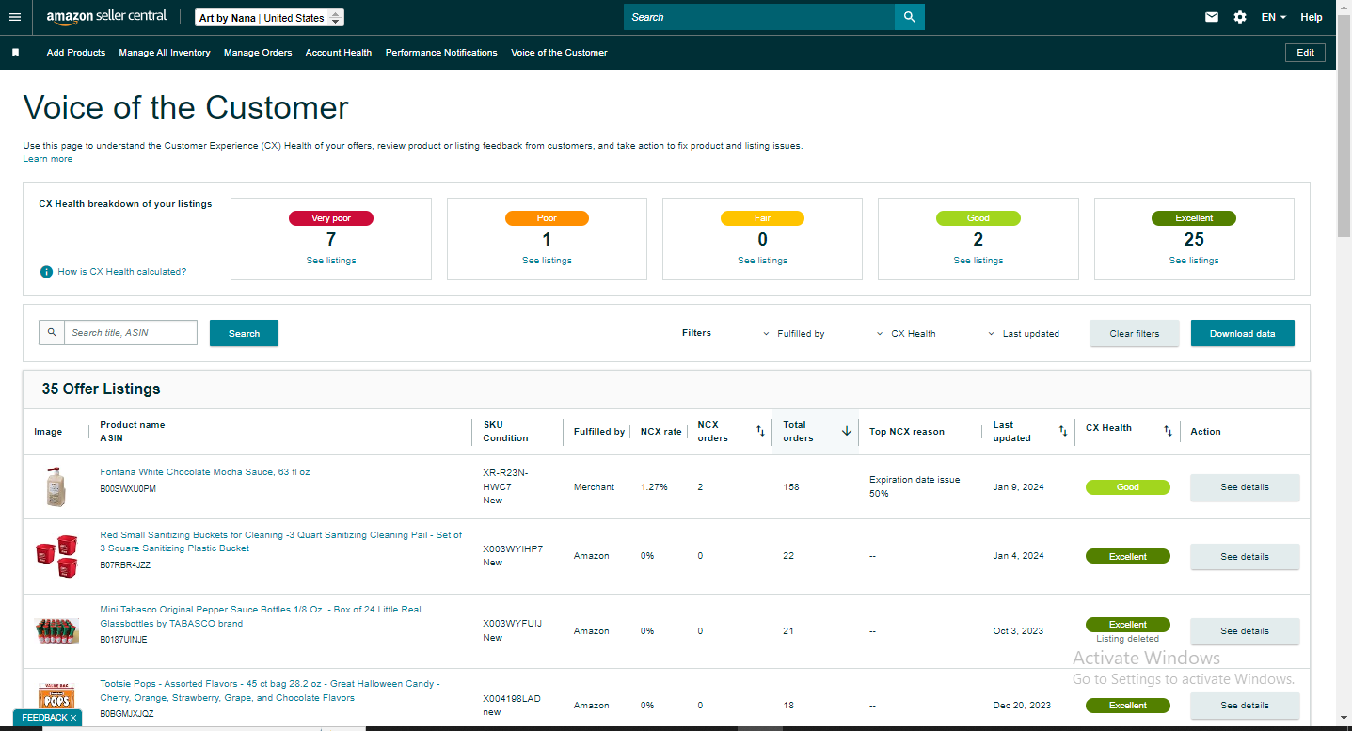1352x731 pixels.
Task: Open the messages envelope icon
Action: [x=1212, y=17]
